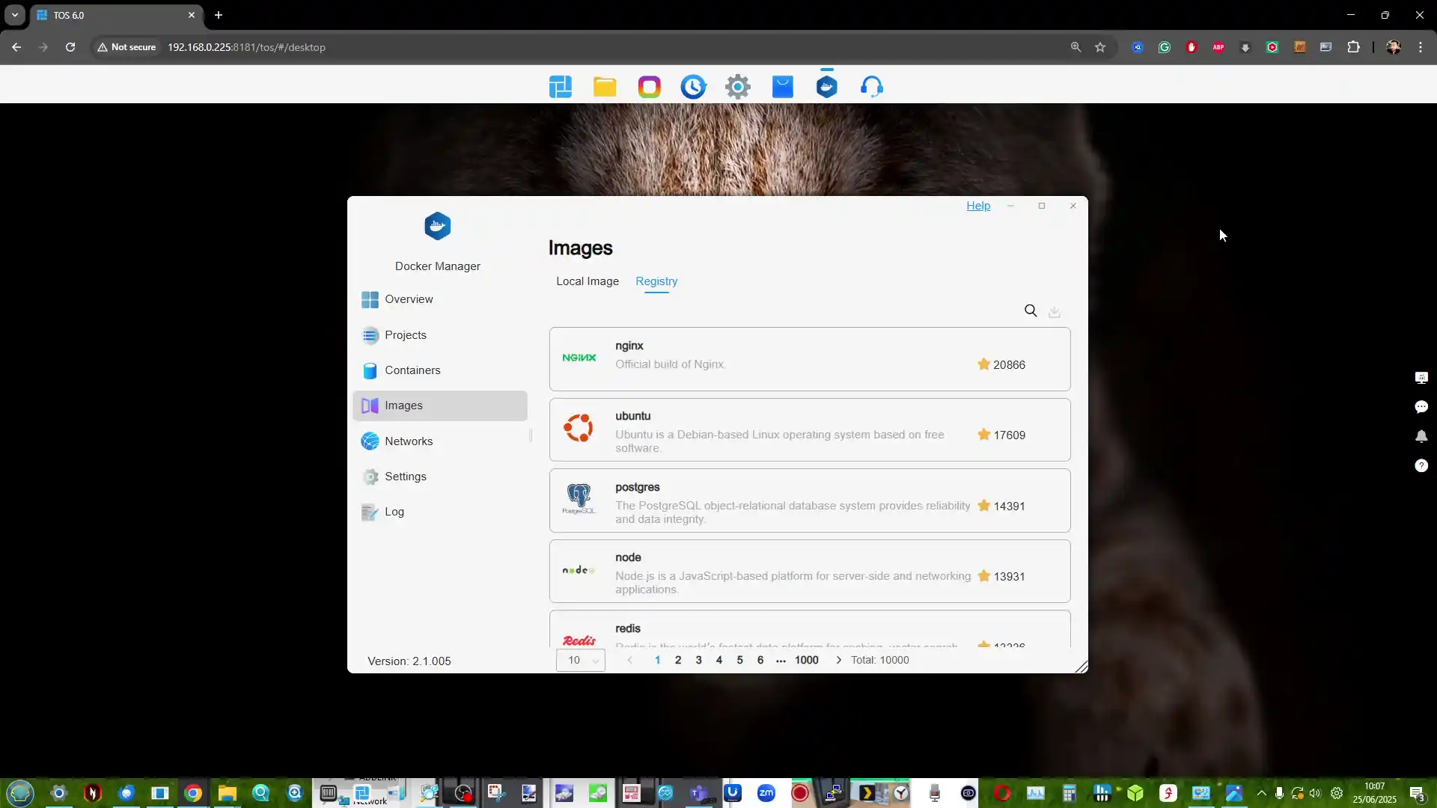Click the Docker Manager logo
The width and height of the screenshot is (1437, 808).
point(438,226)
